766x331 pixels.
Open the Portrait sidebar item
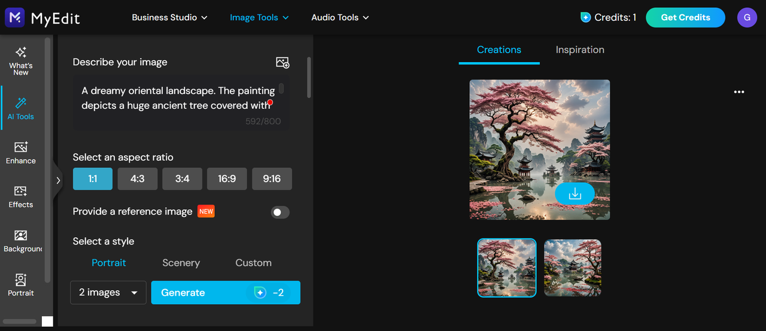(x=21, y=285)
